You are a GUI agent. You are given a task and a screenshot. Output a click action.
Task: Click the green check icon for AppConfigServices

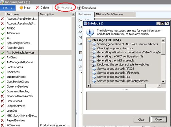point(3,43)
